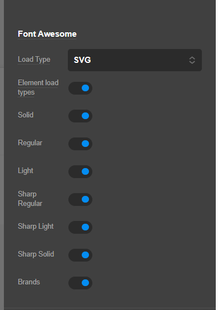Click the Light label text
Viewport: 218px width, 310px height.
[26, 171]
